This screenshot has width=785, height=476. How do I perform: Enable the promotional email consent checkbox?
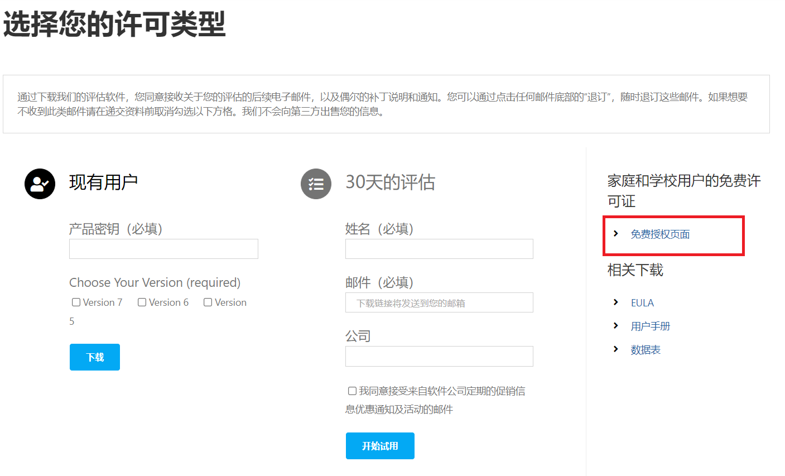pos(352,391)
